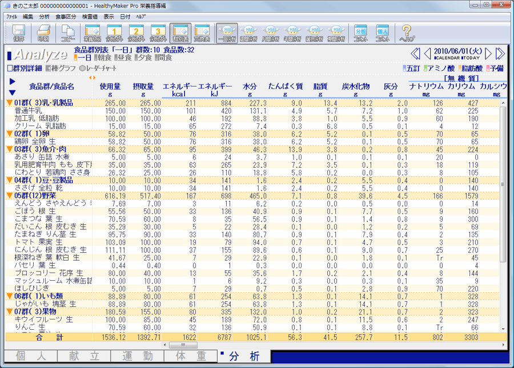Open the 編集 menu
The width and height of the screenshot is (514, 368).
point(28,17)
